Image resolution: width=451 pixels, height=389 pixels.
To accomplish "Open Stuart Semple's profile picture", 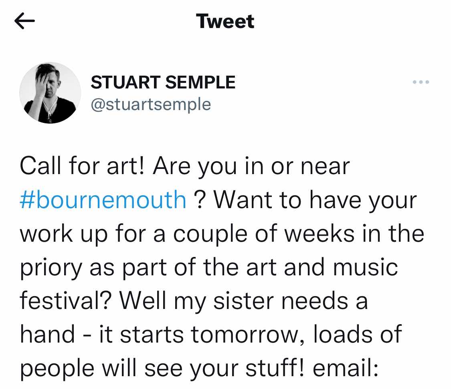I will tap(50, 93).
